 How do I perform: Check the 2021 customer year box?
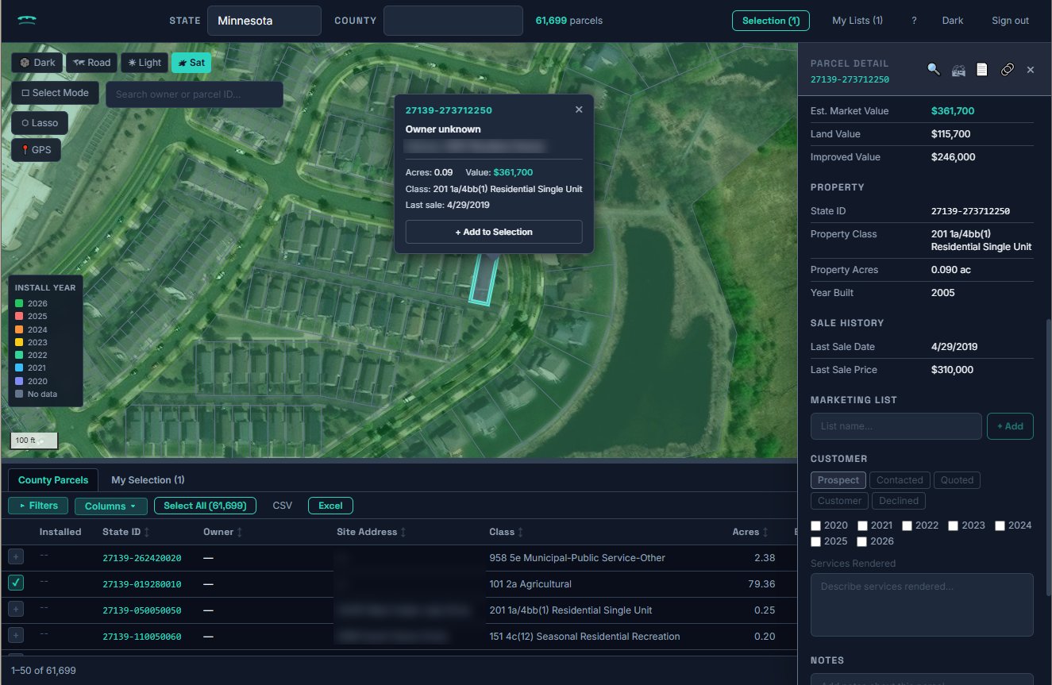tap(861, 525)
